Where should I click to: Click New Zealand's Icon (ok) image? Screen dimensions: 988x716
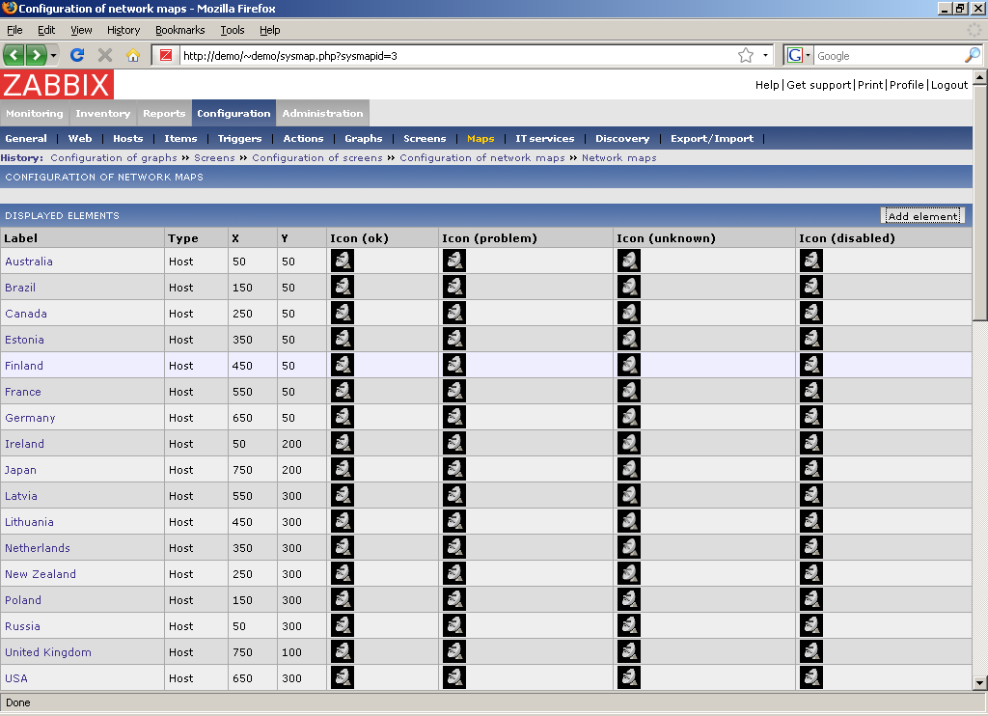click(x=343, y=573)
